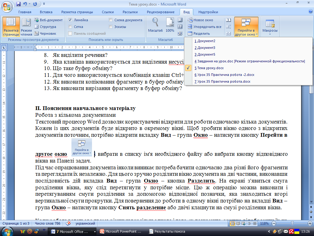Open Новое окно for this document
The width and height of the screenshot is (314, 236).
tap(201, 20)
